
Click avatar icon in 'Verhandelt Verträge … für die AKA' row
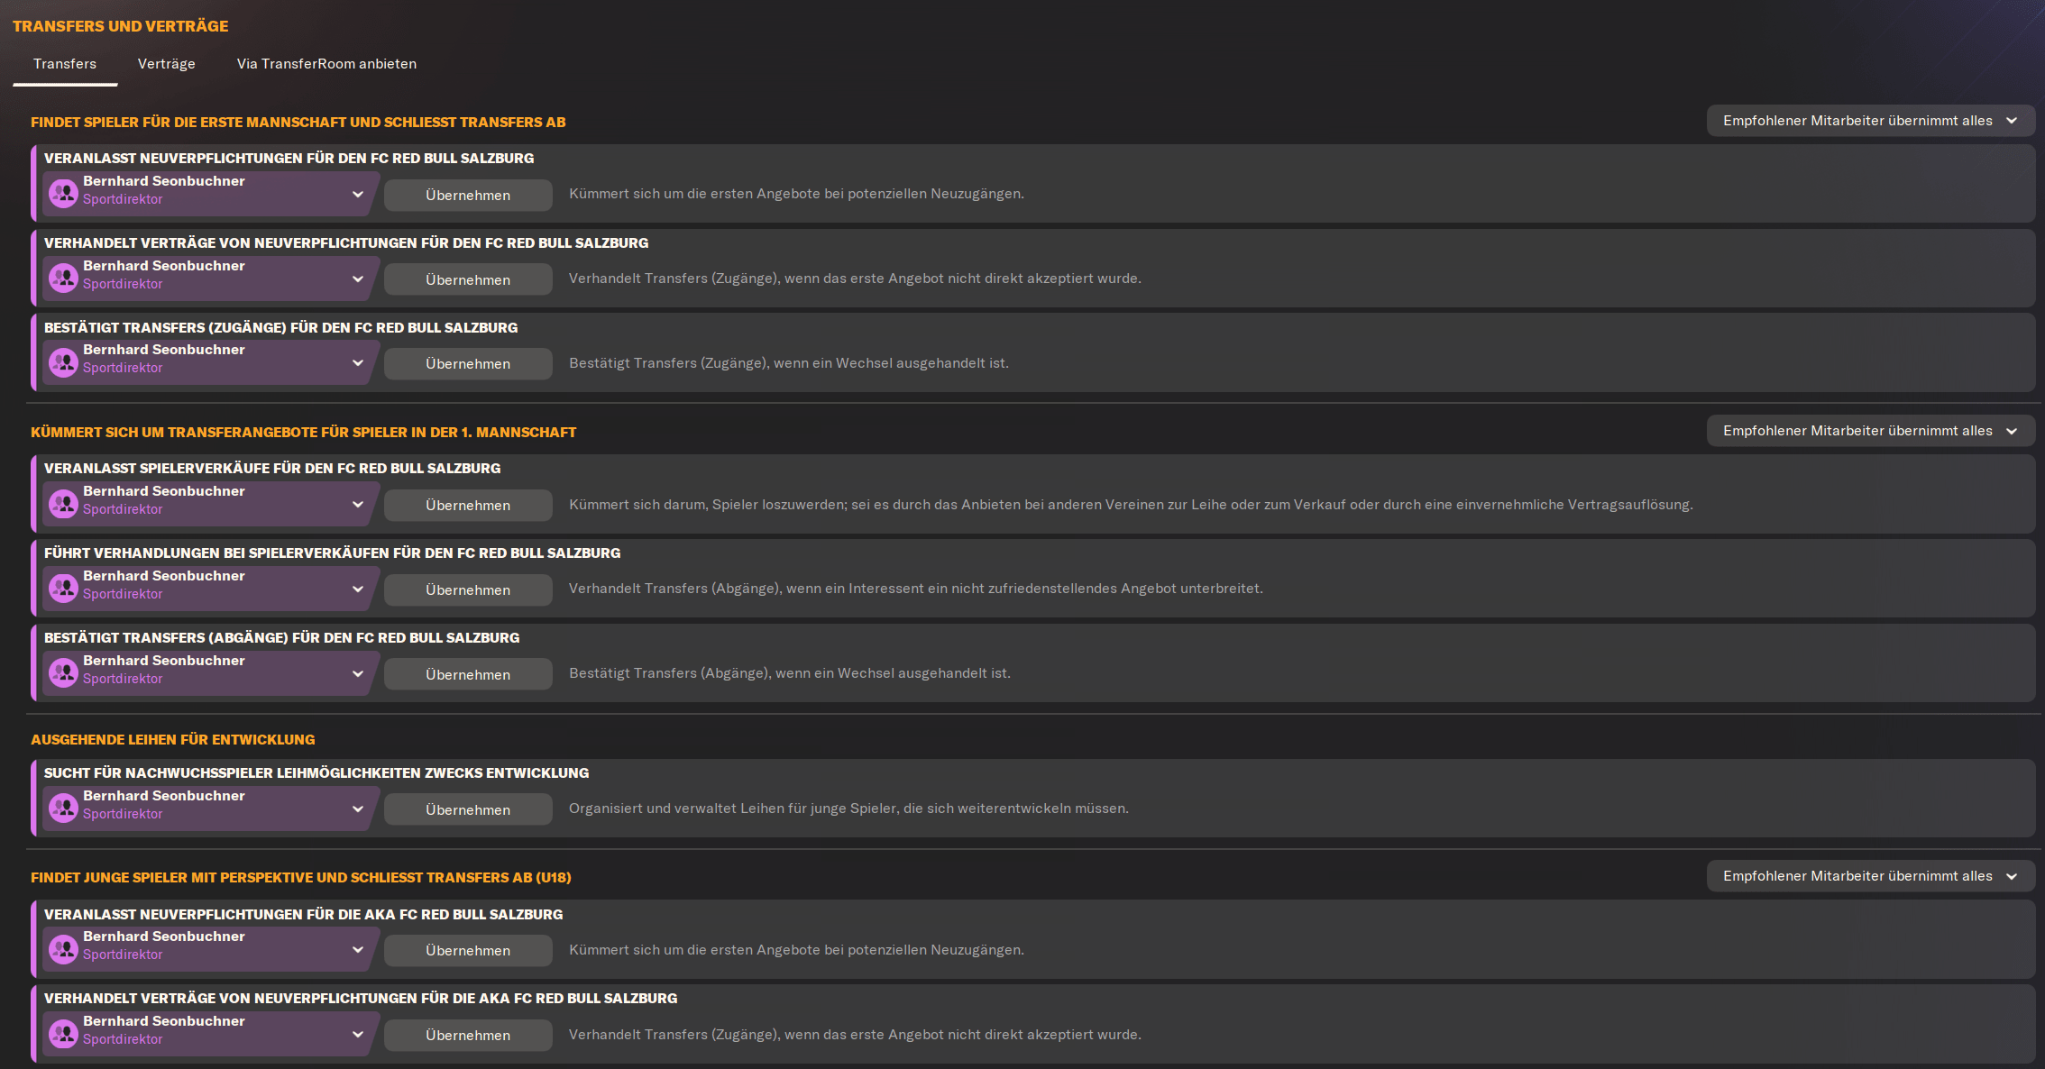[x=63, y=1034]
